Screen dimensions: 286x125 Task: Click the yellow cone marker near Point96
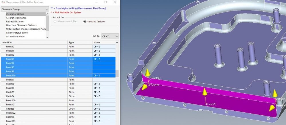coord(271,108)
